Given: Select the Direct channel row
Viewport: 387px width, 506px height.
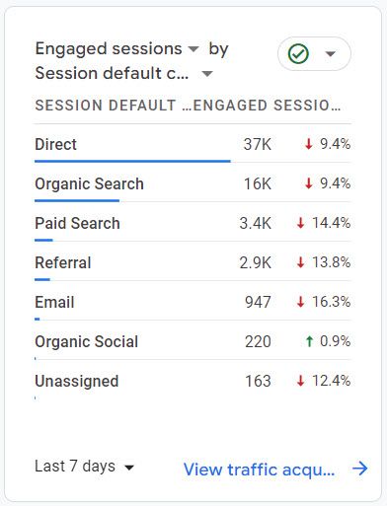Looking at the screenshot, I should tap(193, 145).
